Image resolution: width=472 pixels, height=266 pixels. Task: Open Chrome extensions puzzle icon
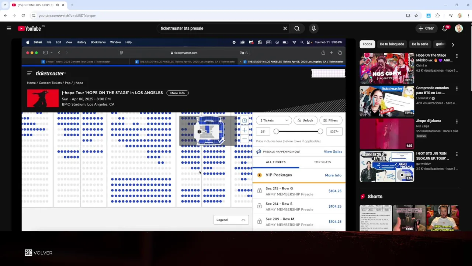coord(437,16)
